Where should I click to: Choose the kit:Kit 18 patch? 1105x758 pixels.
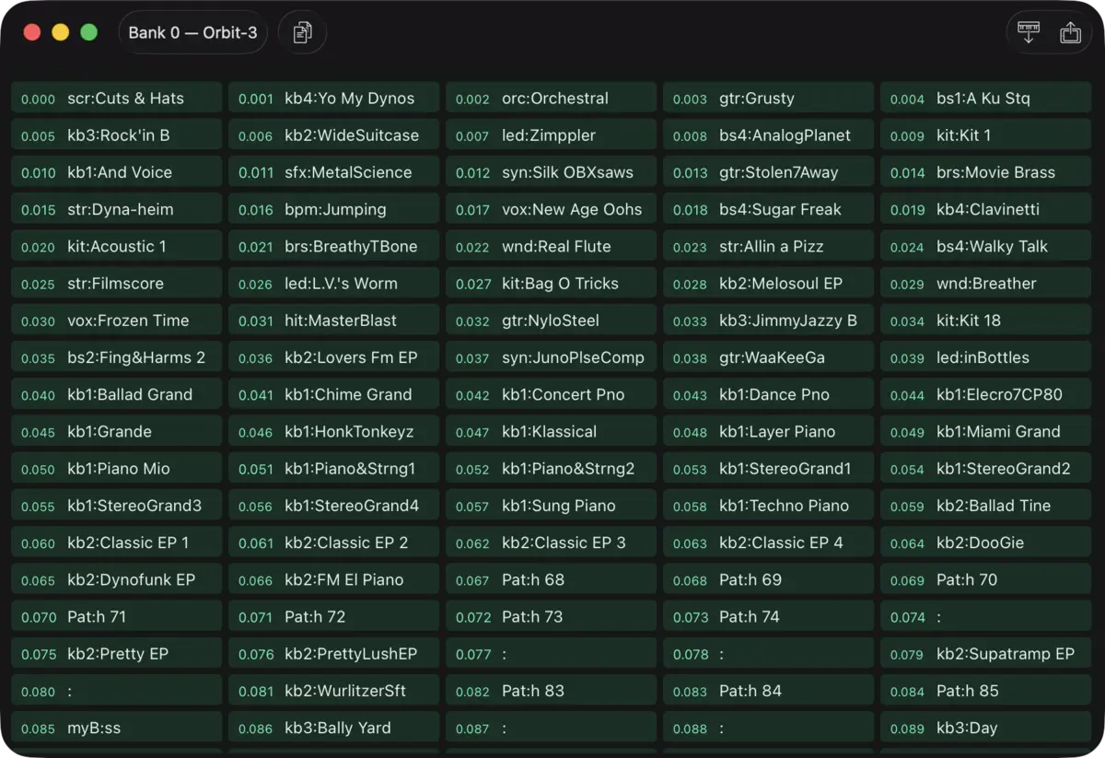coord(986,321)
